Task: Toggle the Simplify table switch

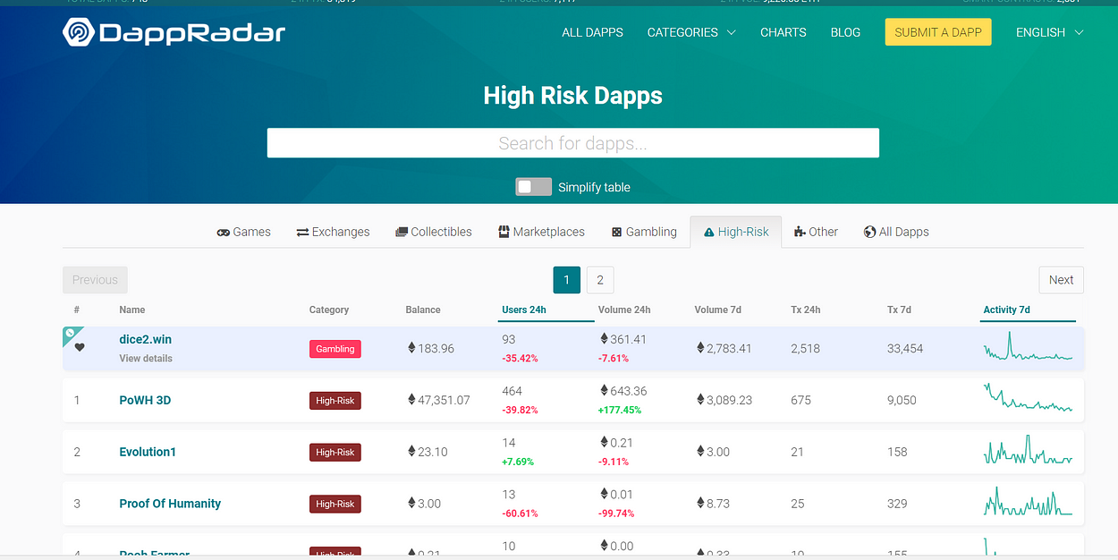Action: 534,187
